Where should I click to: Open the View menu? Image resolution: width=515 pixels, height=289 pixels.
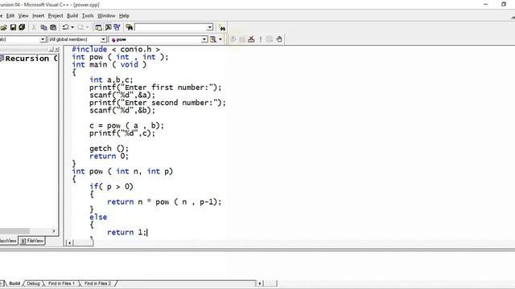click(23, 16)
